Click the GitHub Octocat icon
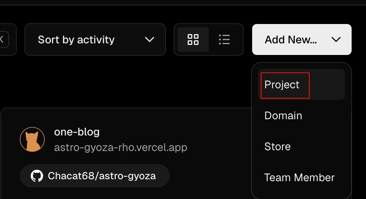 coord(37,176)
